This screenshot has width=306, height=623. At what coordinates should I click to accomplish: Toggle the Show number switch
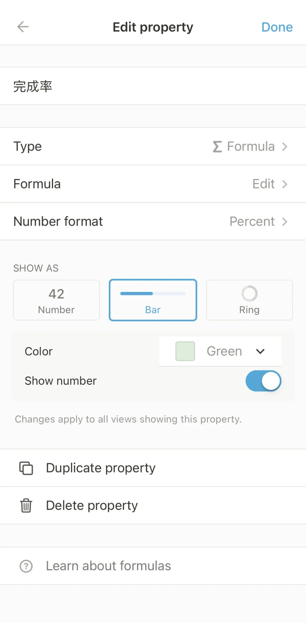click(263, 381)
